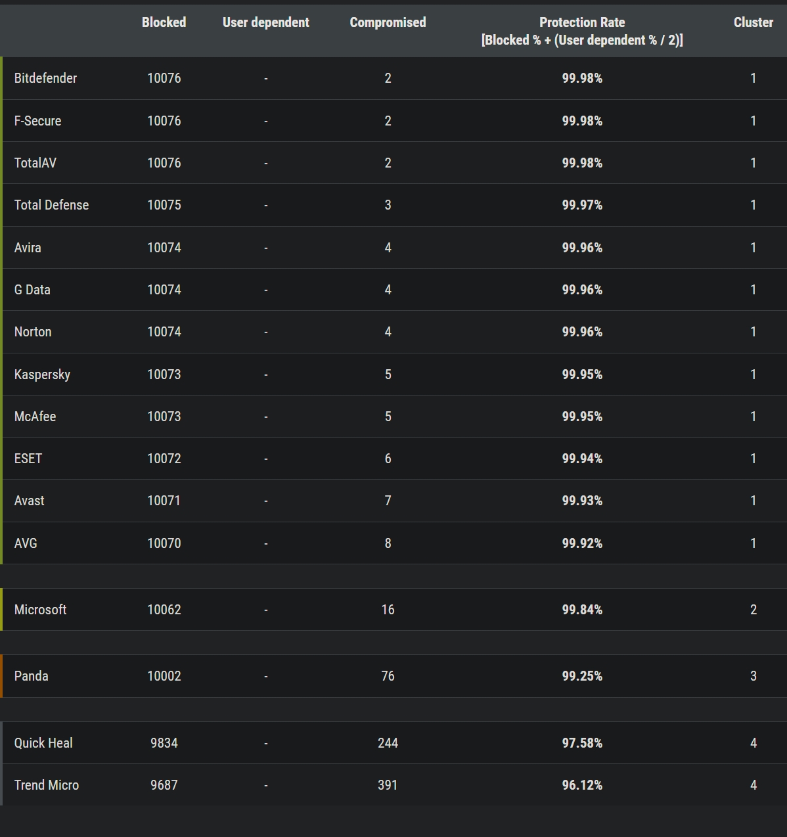Image resolution: width=787 pixels, height=837 pixels.
Task: Select Trend Micro's 391 compromised value
Action: point(388,785)
